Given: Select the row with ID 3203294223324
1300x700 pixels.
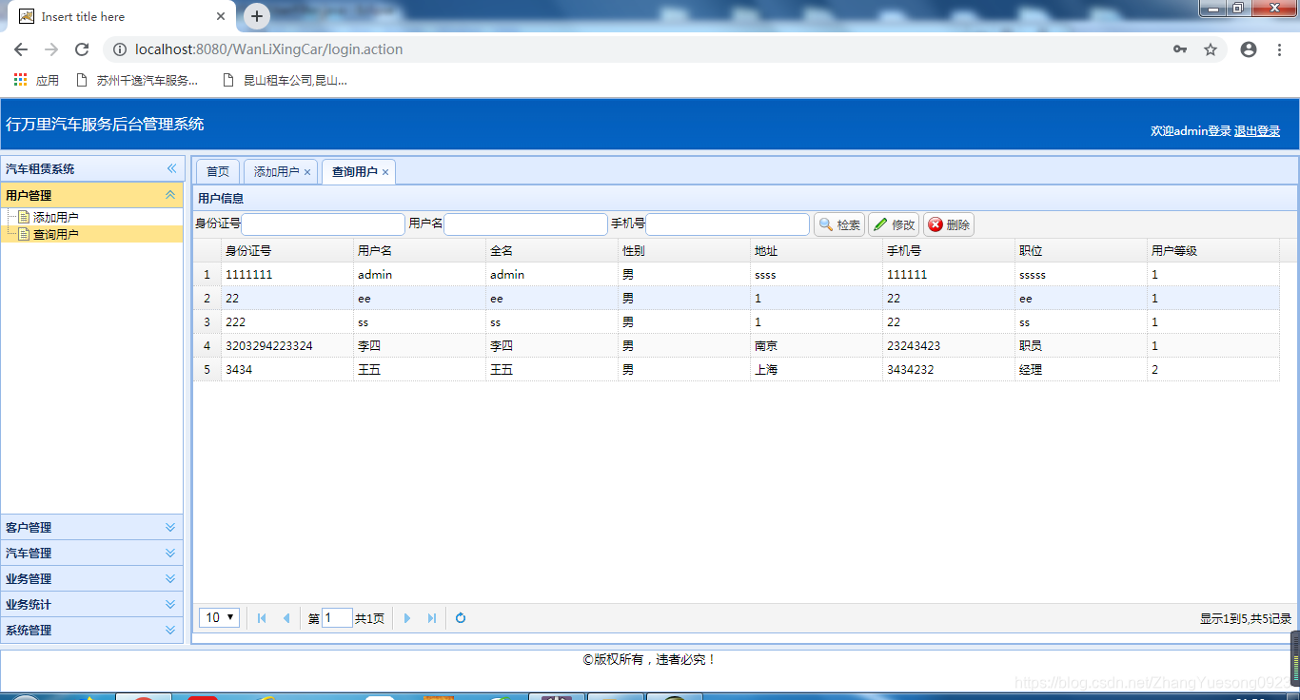Looking at the screenshot, I should [x=737, y=345].
